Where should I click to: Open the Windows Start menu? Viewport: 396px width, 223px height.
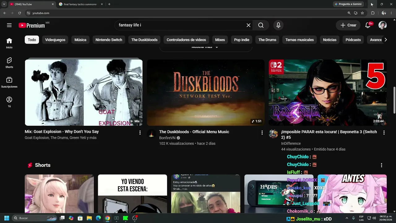6,218
